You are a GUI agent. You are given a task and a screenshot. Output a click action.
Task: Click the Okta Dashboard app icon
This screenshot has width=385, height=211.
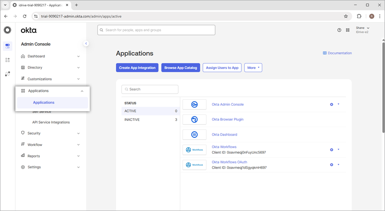(194, 134)
